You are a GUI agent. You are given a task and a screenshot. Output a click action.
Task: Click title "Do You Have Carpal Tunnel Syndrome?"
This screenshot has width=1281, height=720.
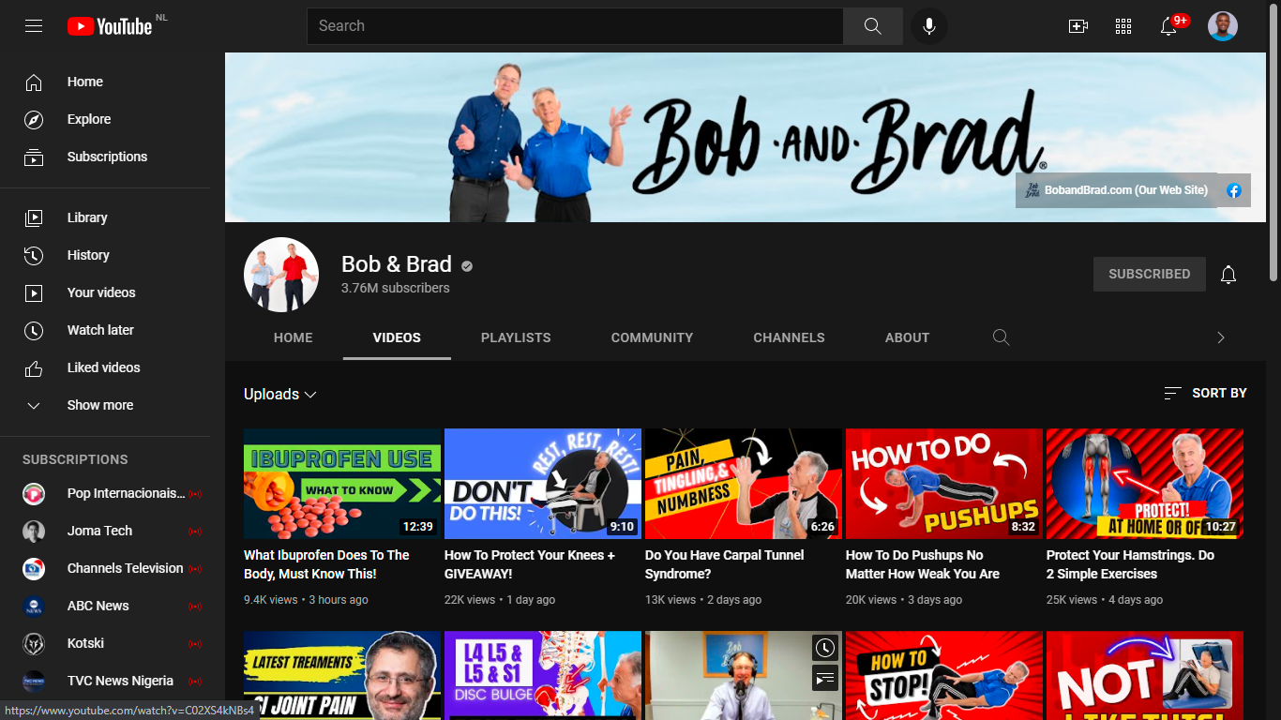tap(724, 564)
